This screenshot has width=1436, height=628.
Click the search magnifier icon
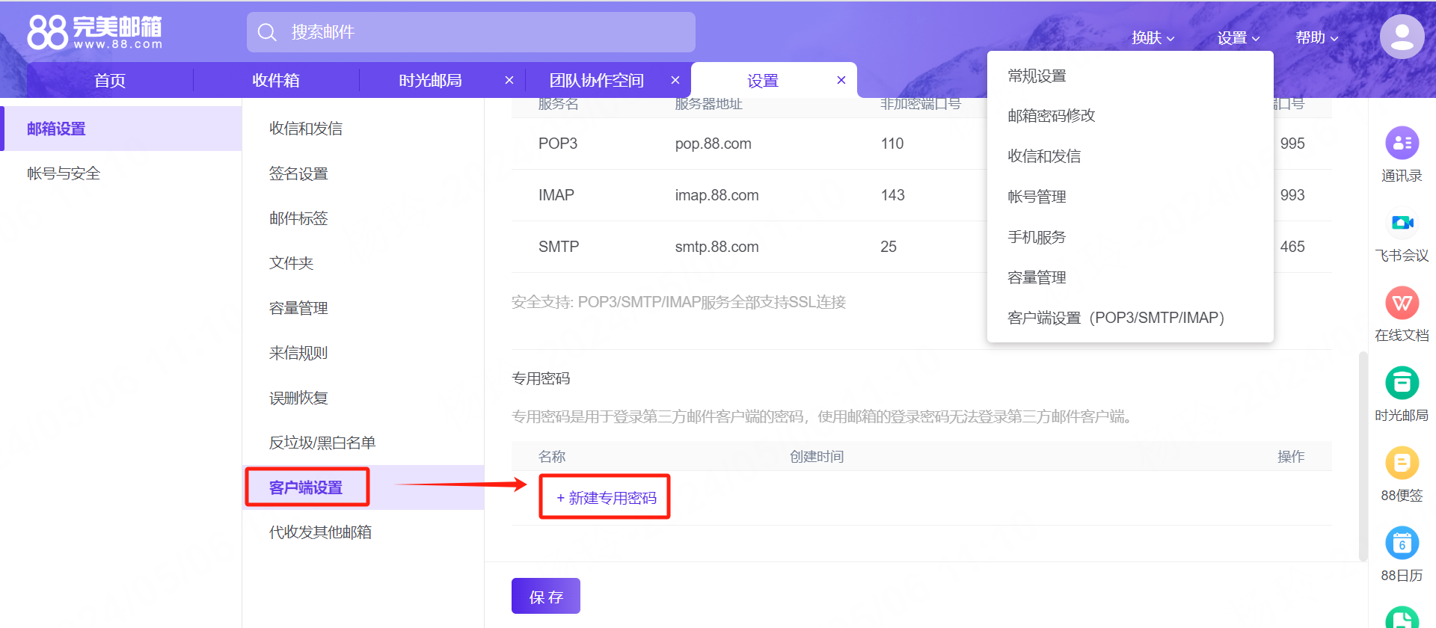coord(267,32)
